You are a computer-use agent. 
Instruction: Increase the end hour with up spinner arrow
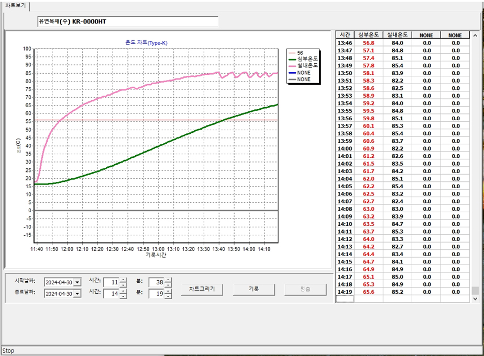[123, 291]
